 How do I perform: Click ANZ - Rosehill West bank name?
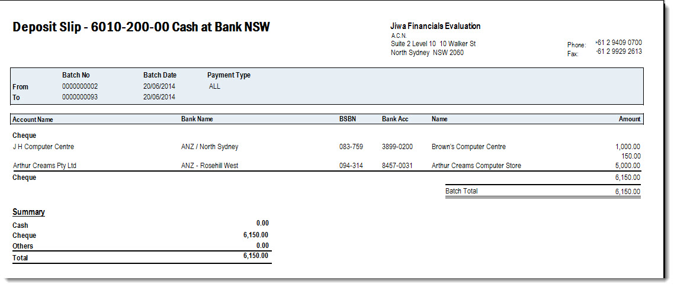tap(210, 166)
